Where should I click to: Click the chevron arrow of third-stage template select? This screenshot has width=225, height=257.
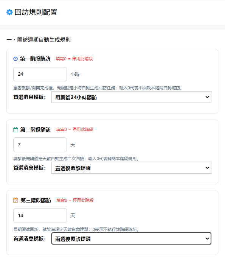[x=207, y=238]
